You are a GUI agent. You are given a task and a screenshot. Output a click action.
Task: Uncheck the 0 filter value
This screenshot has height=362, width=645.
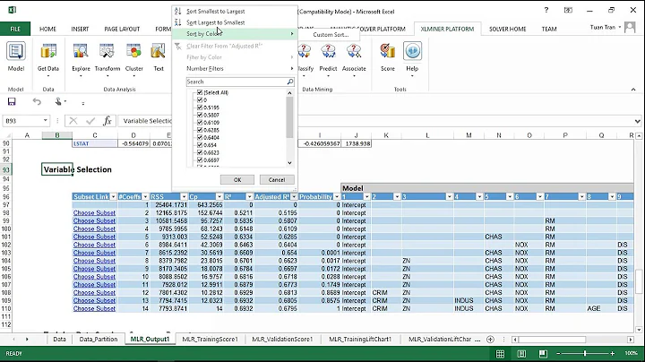click(x=200, y=100)
